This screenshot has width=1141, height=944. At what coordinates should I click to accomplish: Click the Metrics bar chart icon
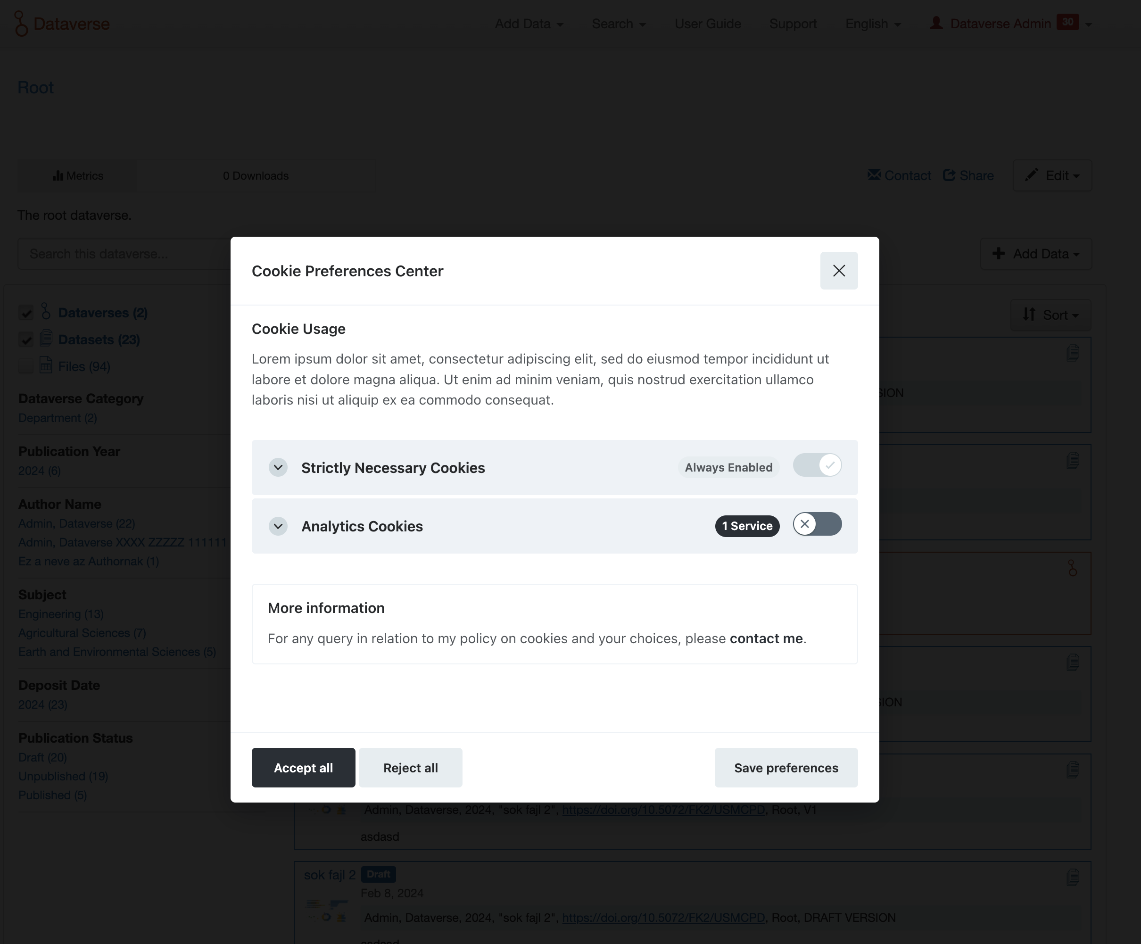tap(58, 175)
